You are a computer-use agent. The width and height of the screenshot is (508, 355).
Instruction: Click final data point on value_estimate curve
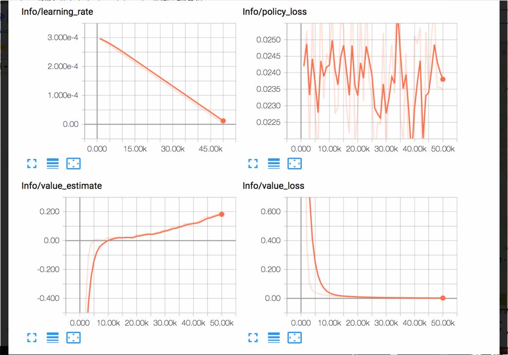[x=221, y=214]
